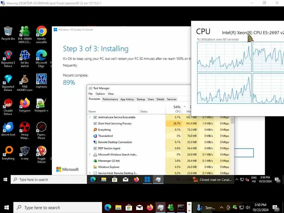Show hidden tray icons on the remote session taskbar
Screen dimensions: 284x213
tap(237, 180)
